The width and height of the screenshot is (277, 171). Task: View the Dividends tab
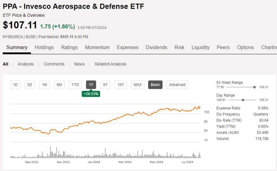point(156,47)
